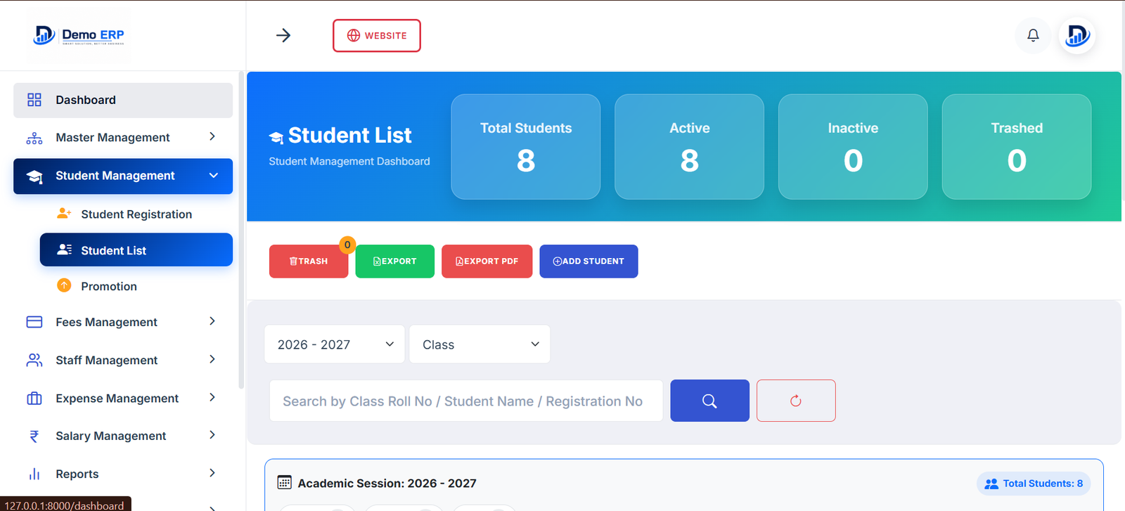1125x511 pixels.
Task: Click the Expense Management briefcase icon
Action: pos(34,399)
